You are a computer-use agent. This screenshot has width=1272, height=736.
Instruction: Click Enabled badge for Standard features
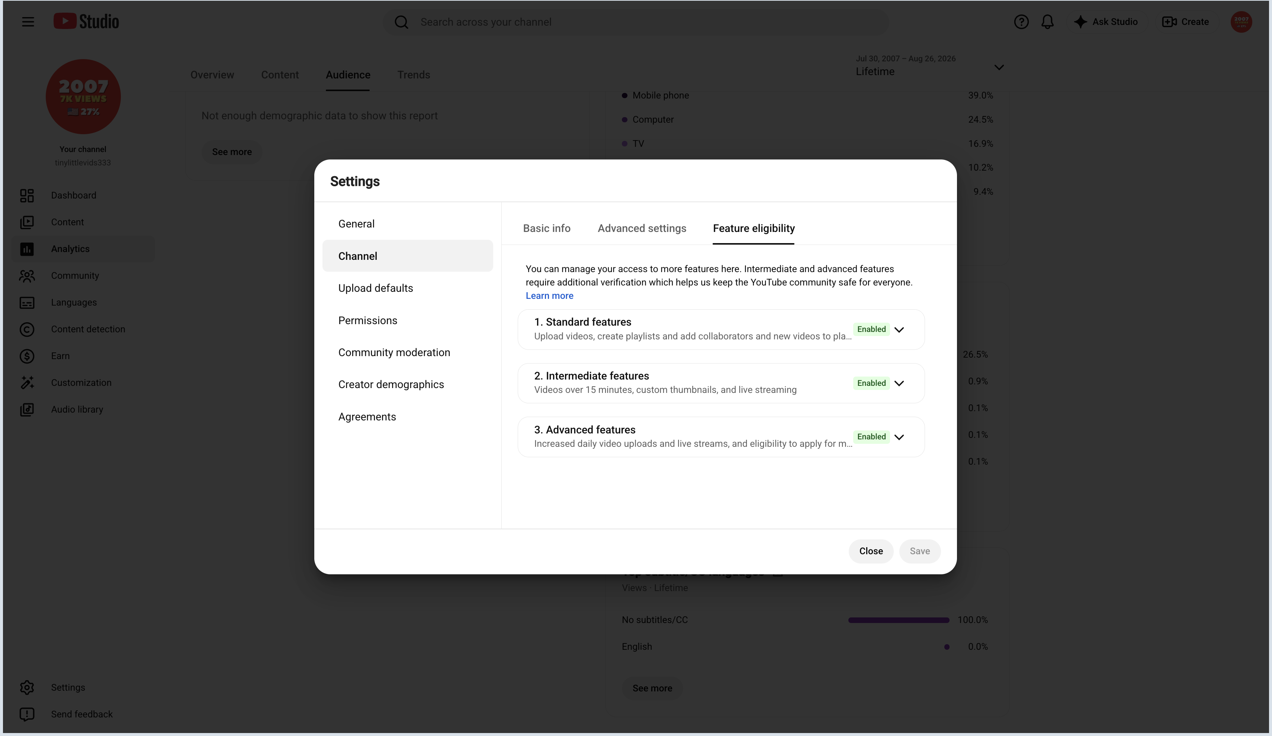pyautogui.click(x=871, y=329)
